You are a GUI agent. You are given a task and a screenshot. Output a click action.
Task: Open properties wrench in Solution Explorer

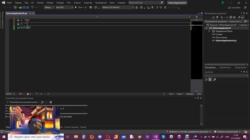click(239, 17)
